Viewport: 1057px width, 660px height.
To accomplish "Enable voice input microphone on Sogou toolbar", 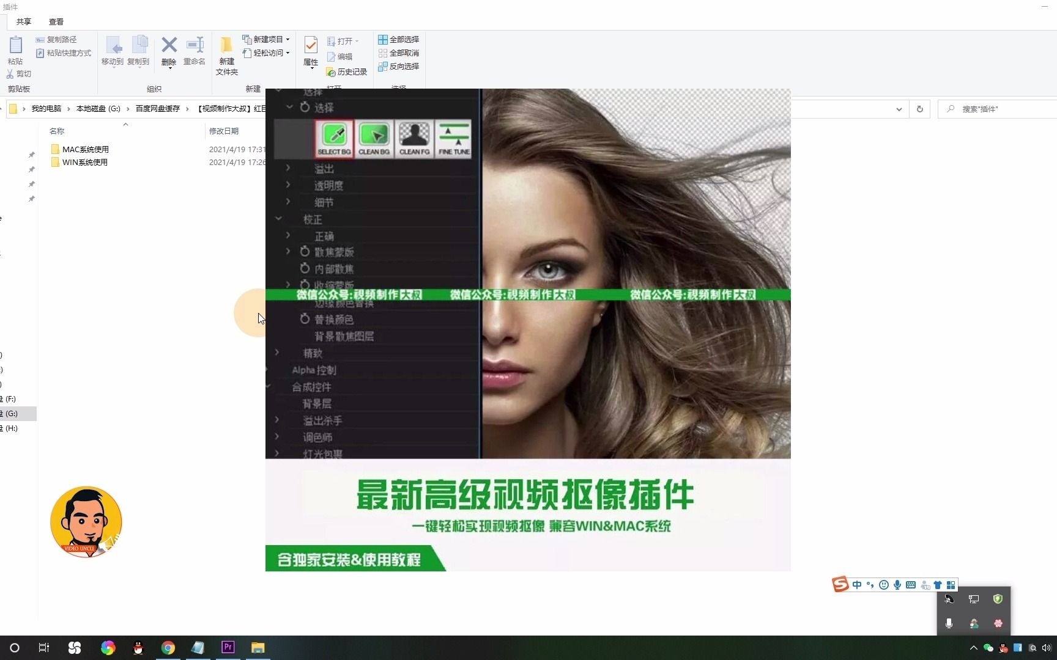I will pos(897,585).
